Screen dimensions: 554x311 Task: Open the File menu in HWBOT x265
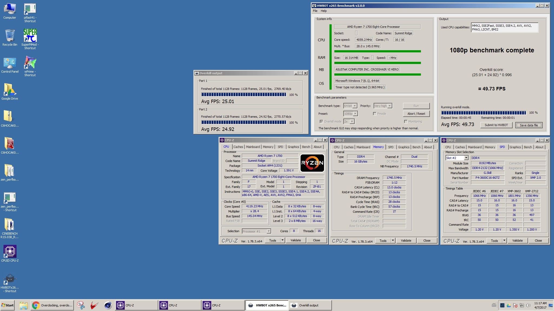(315, 11)
